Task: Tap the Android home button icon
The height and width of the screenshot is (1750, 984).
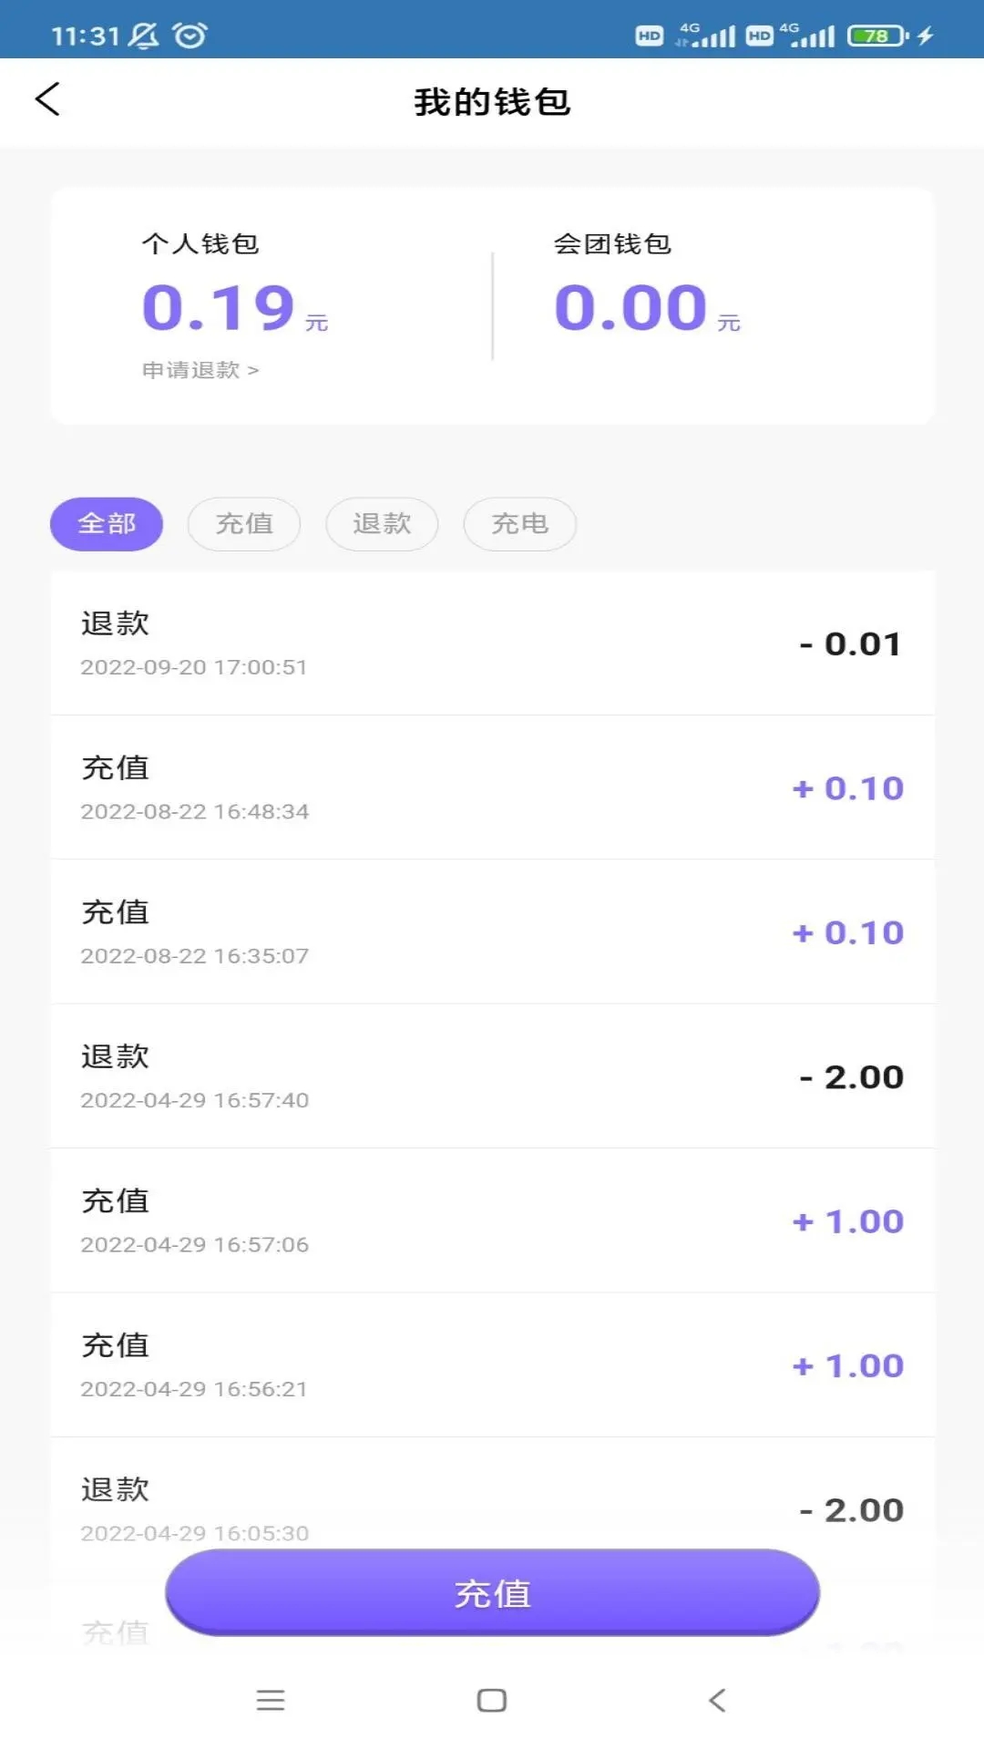Action: (491, 1700)
